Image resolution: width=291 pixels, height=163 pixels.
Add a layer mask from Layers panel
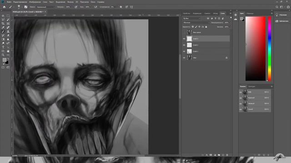211,155
